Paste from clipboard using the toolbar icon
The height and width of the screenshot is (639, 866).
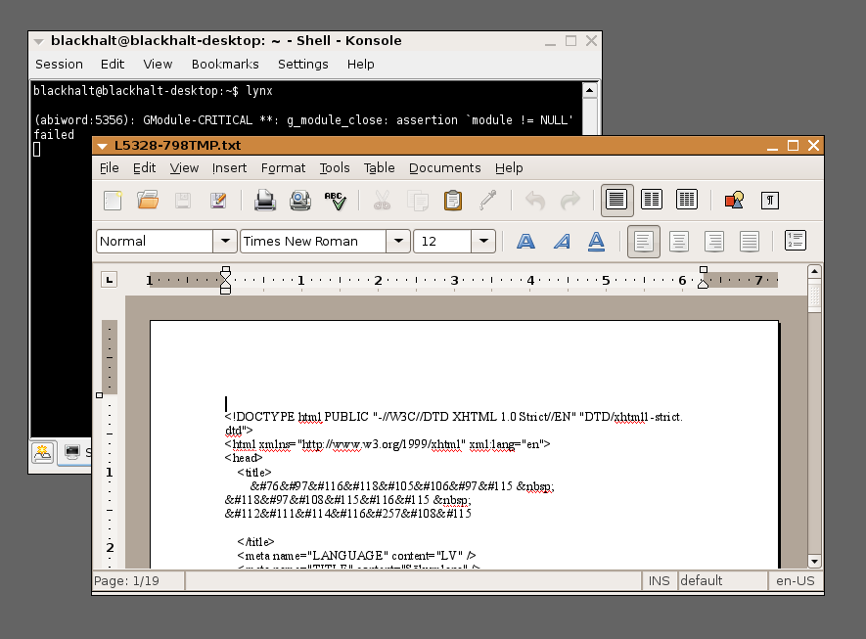tap(452, 201)
